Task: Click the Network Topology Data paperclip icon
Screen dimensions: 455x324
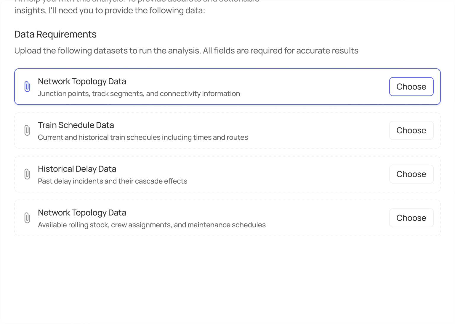Action: 28,86
